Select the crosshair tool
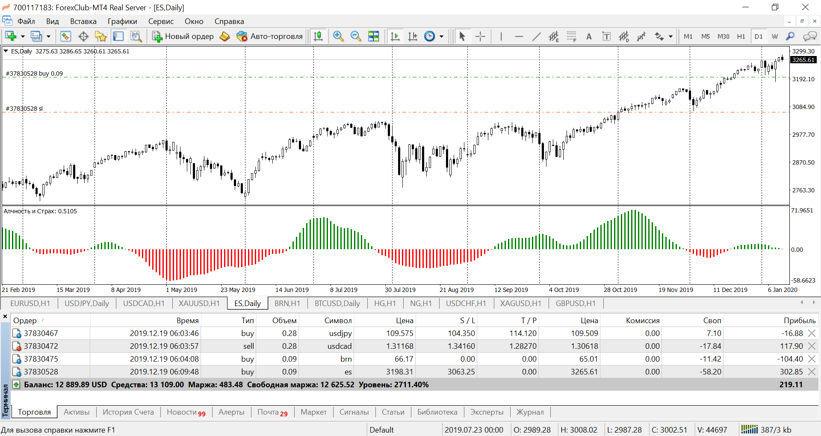Viewport: 821px width, 436px height. pyautogui.click(x=480, y=36)
